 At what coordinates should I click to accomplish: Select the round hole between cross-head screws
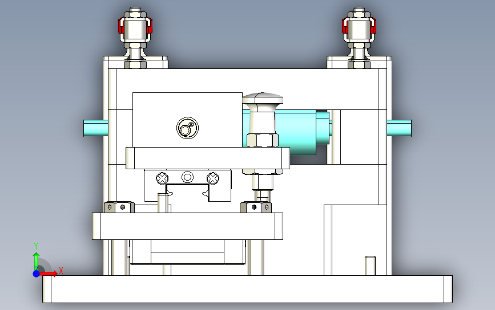click(x=187, y=177)
